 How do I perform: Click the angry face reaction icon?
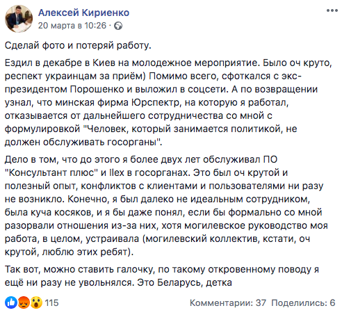point(24,302)
